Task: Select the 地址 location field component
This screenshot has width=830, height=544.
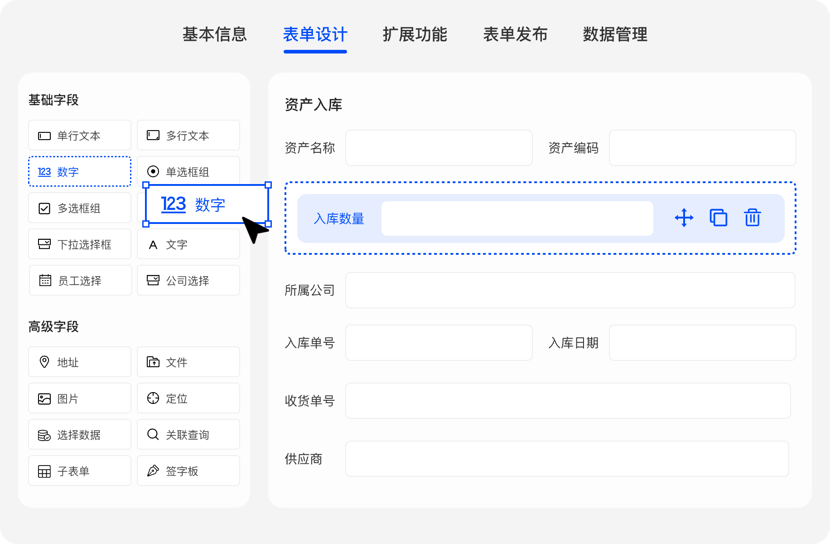Action: tap(80, 362)
